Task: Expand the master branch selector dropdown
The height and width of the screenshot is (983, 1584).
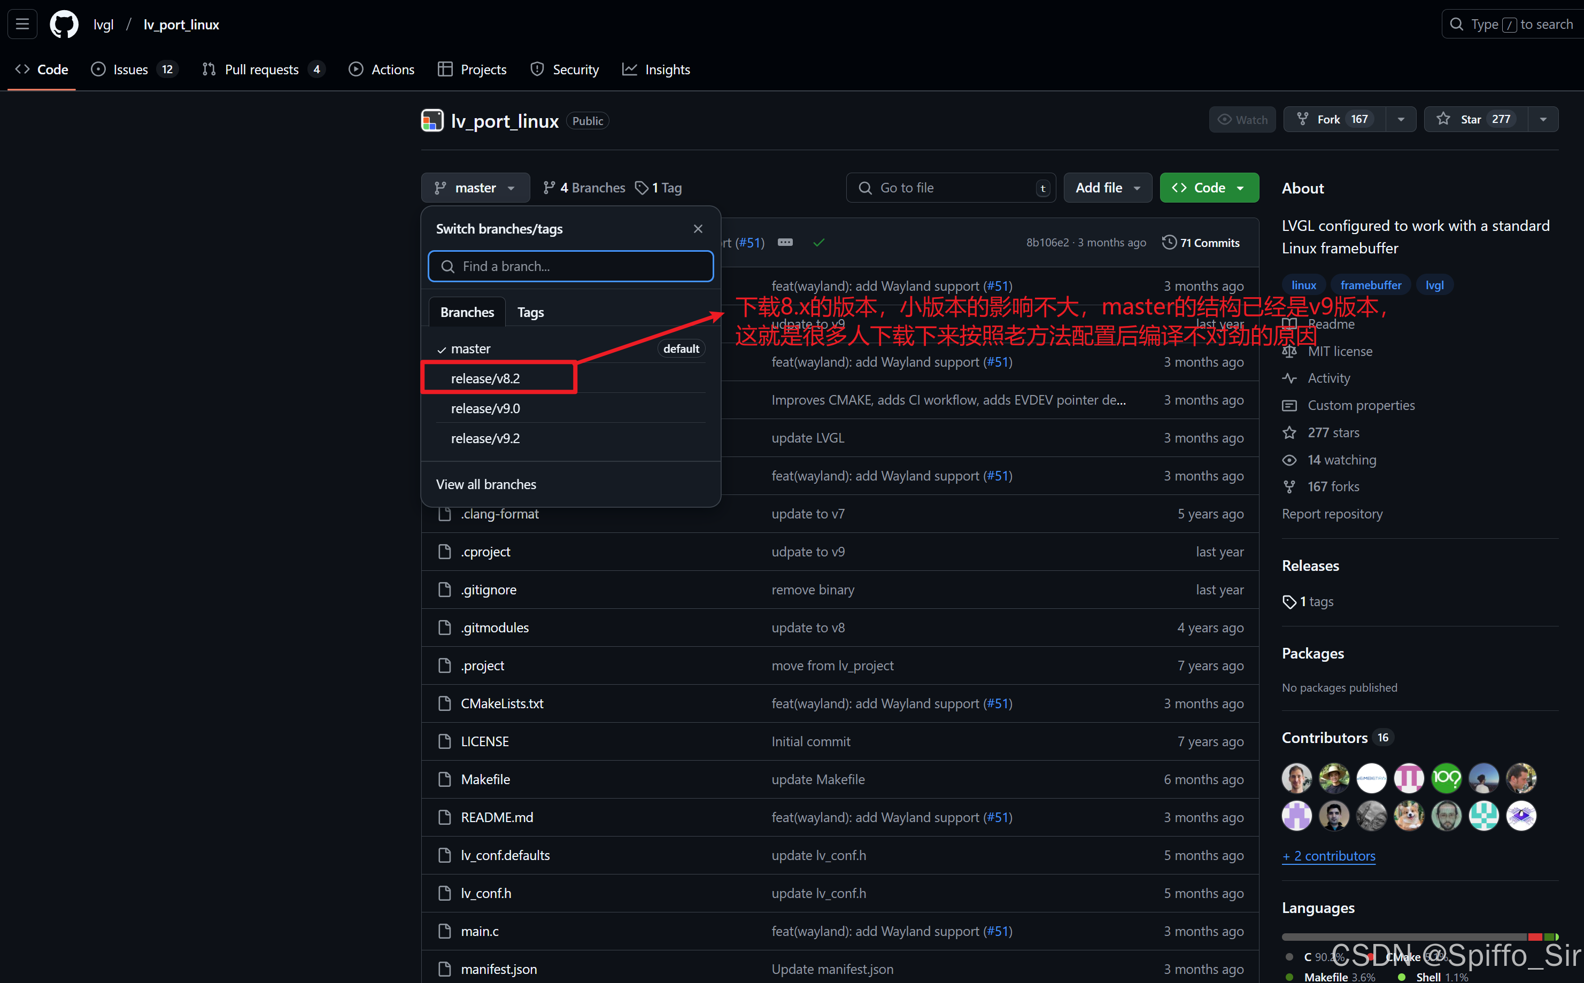Action: pos(475,188)
